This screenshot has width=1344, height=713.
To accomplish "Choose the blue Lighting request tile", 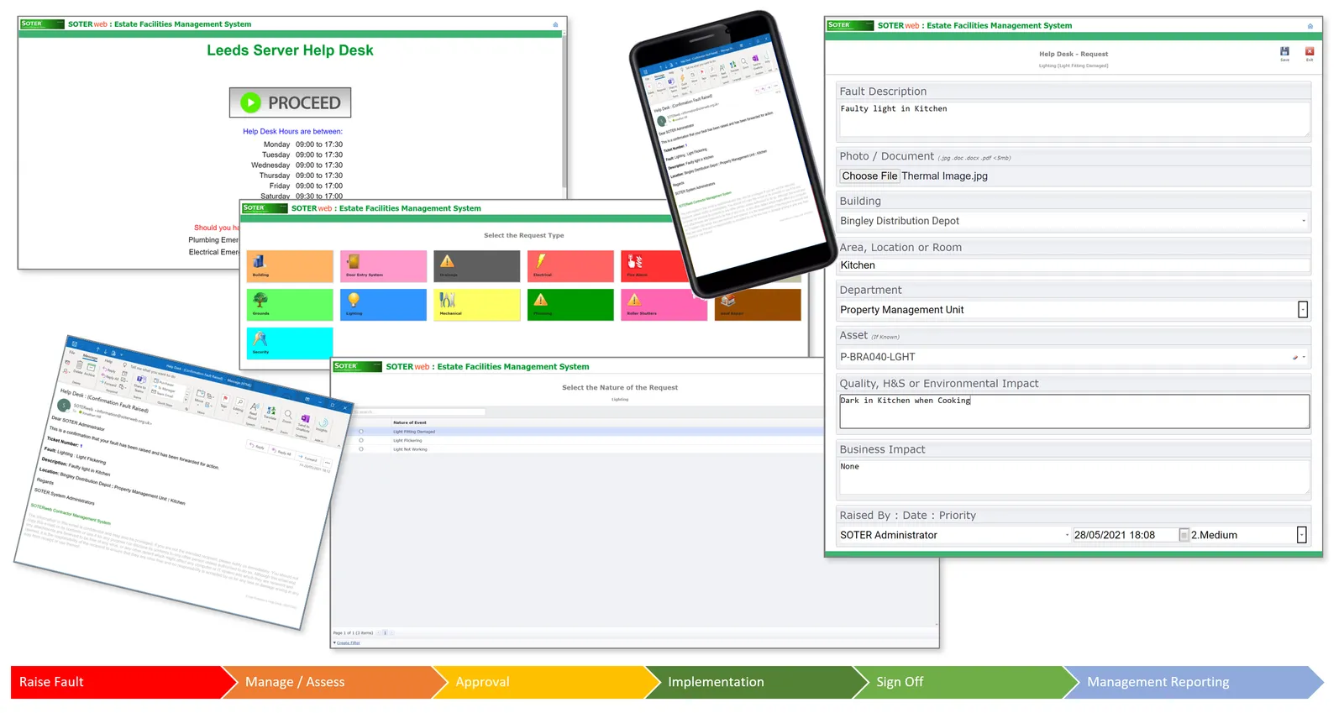I will pos(383,305).
